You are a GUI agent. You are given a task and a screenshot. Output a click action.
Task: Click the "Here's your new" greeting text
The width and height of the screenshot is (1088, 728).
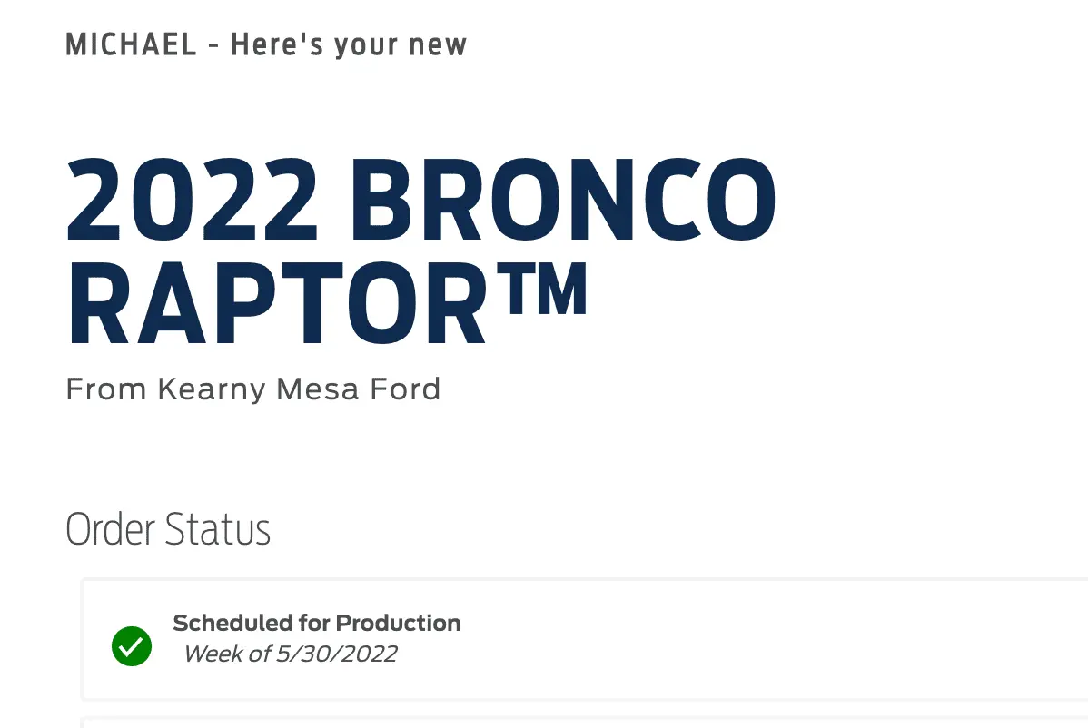pos(349,44)
